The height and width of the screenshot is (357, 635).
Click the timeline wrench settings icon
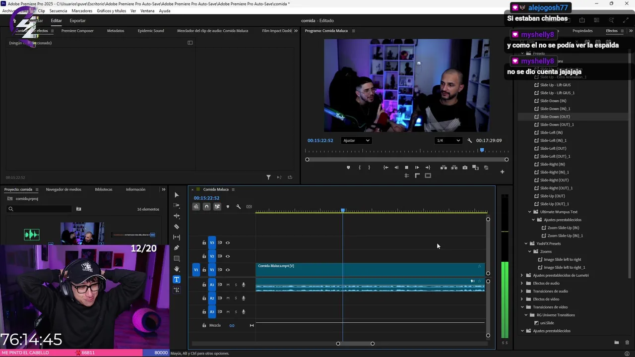tap(238, 207)
